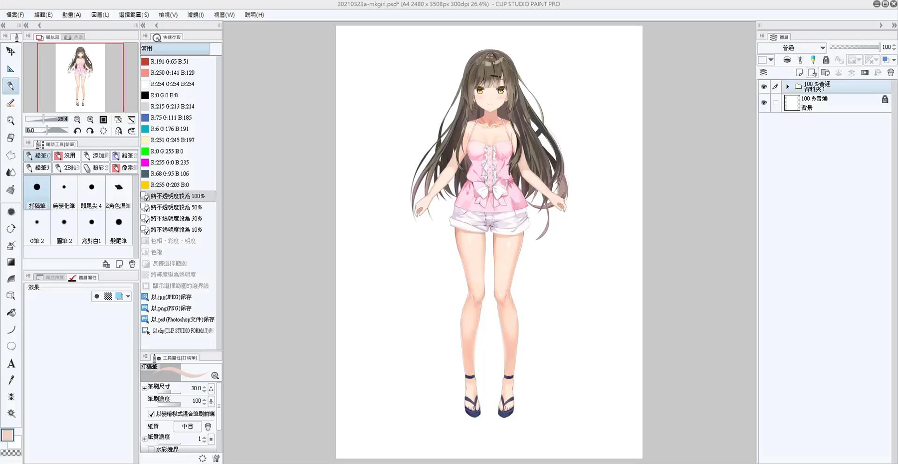Open layer color effect dropdown arrow
Image resolution: width=898 pixels, height=464 pixels.
894,60
